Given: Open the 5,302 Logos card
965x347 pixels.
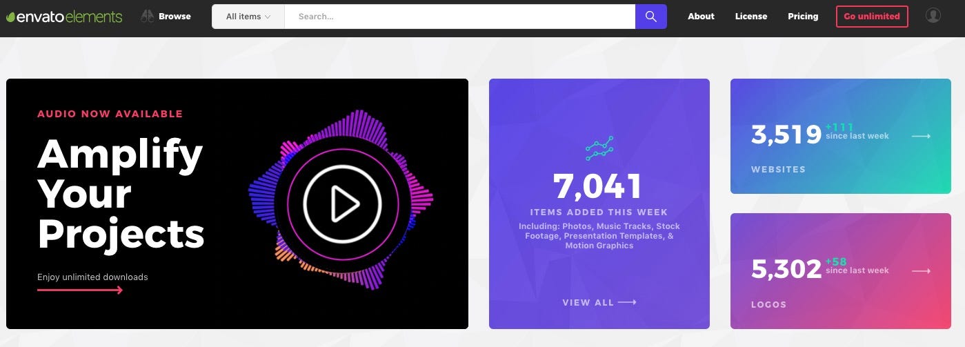Looking at the screenshot, I should coord(840,271).
